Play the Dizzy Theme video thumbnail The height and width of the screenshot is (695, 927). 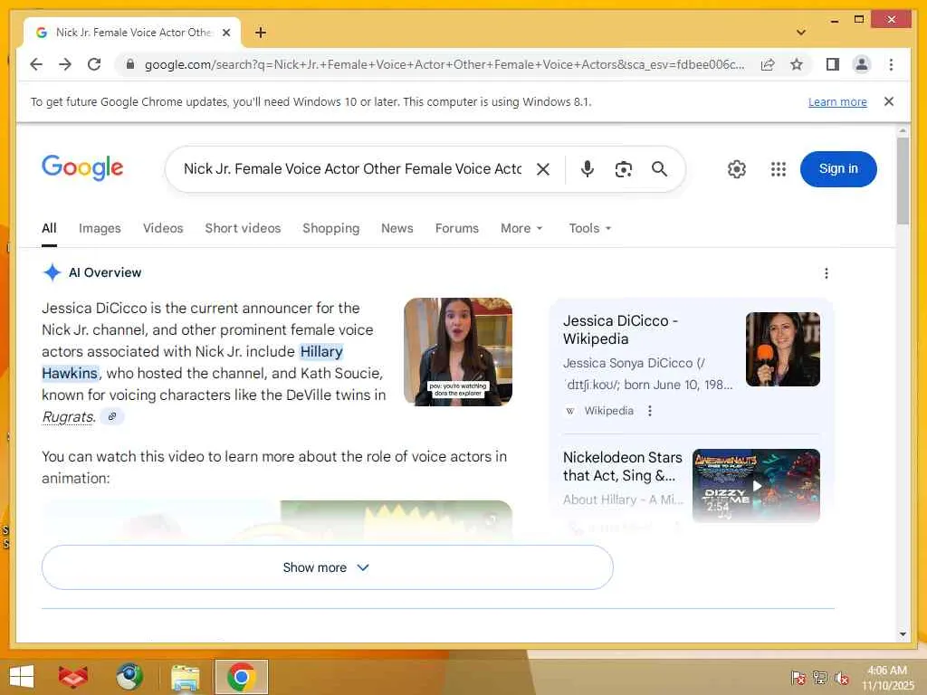point(756,486)
